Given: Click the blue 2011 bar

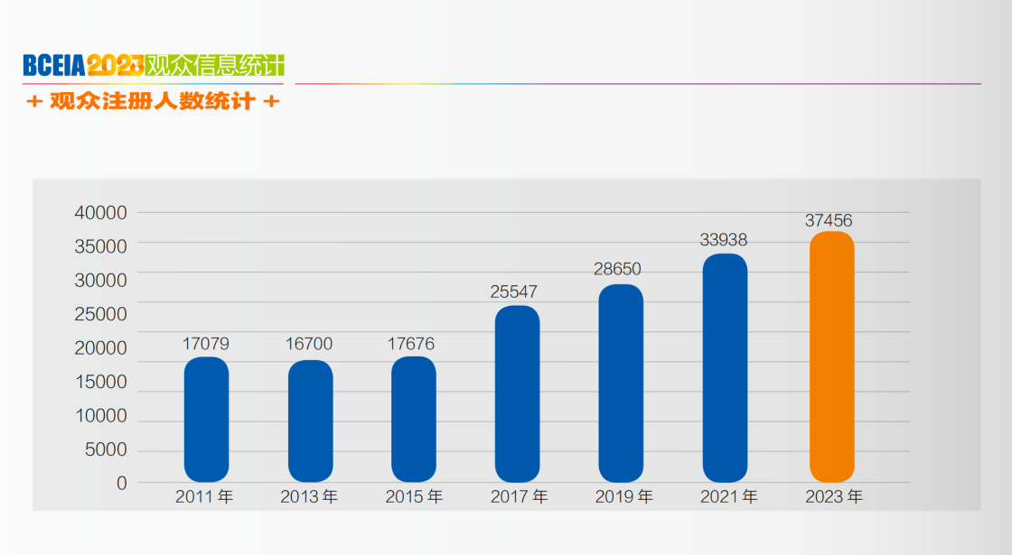Looking at the screenshot, I should (x=206, y=419).
